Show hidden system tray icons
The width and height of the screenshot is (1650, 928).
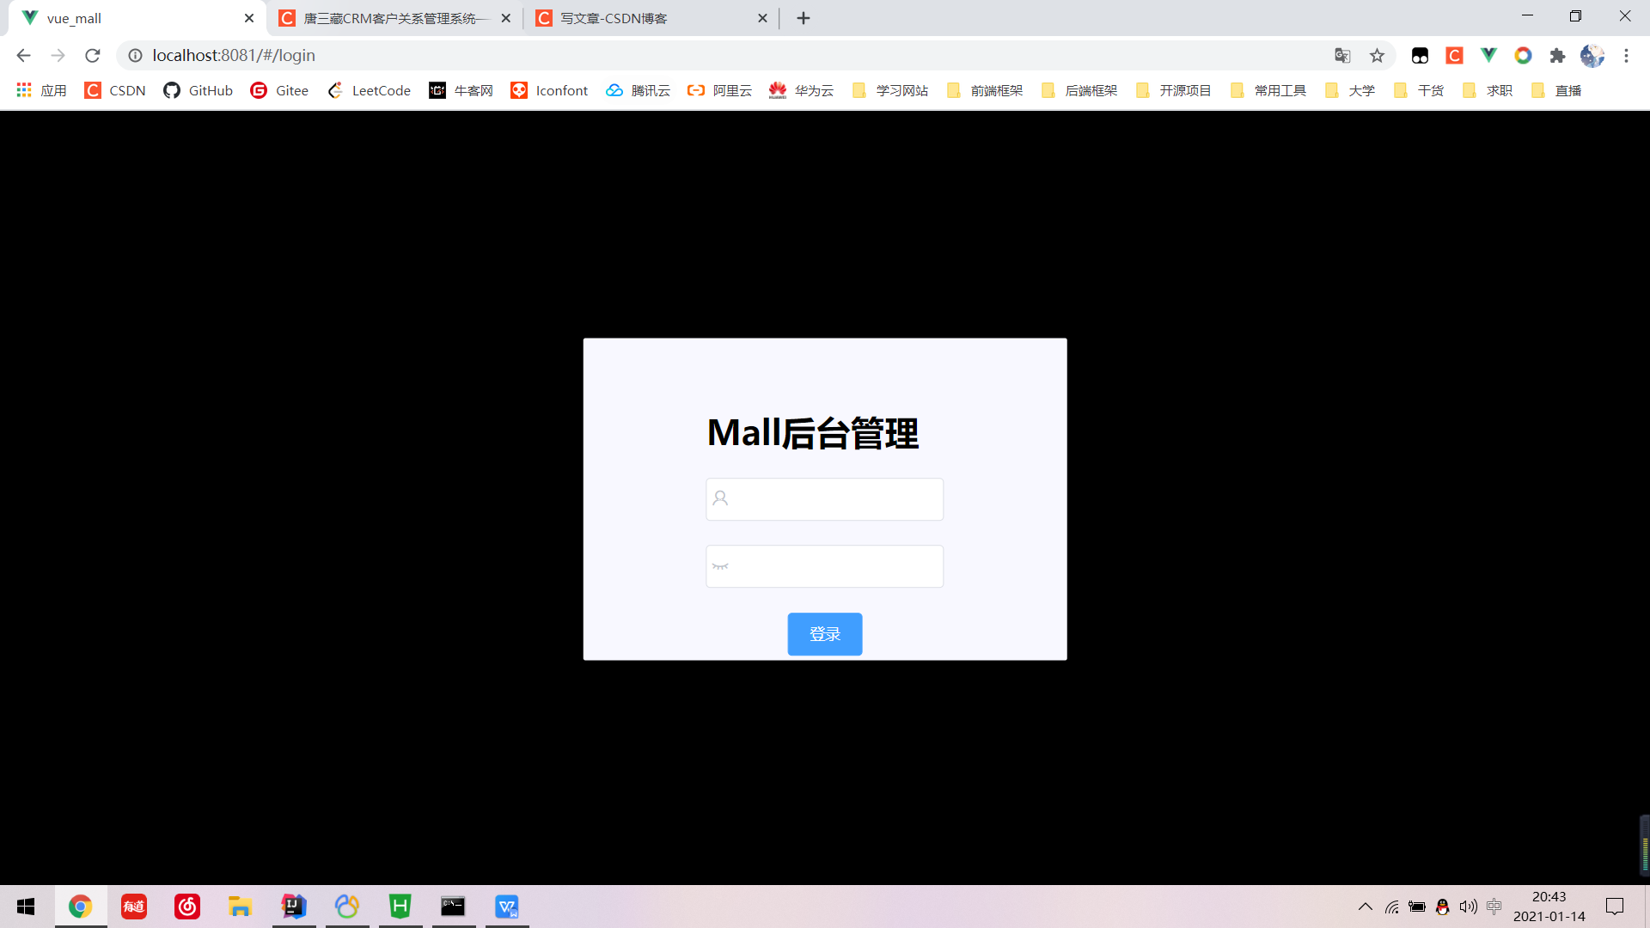1365,907
